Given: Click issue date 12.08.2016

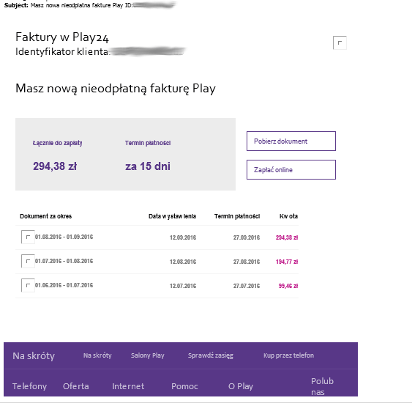Looking at the screenshot, I should (183, 262).
